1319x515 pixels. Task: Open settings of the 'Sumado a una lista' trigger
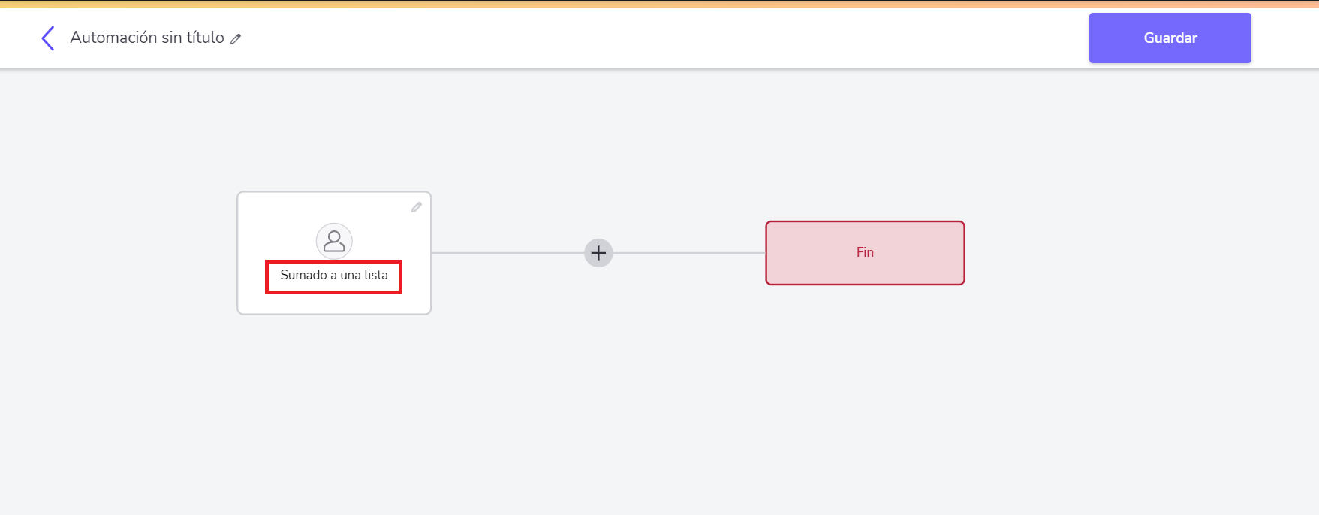(x=417, y=207)
